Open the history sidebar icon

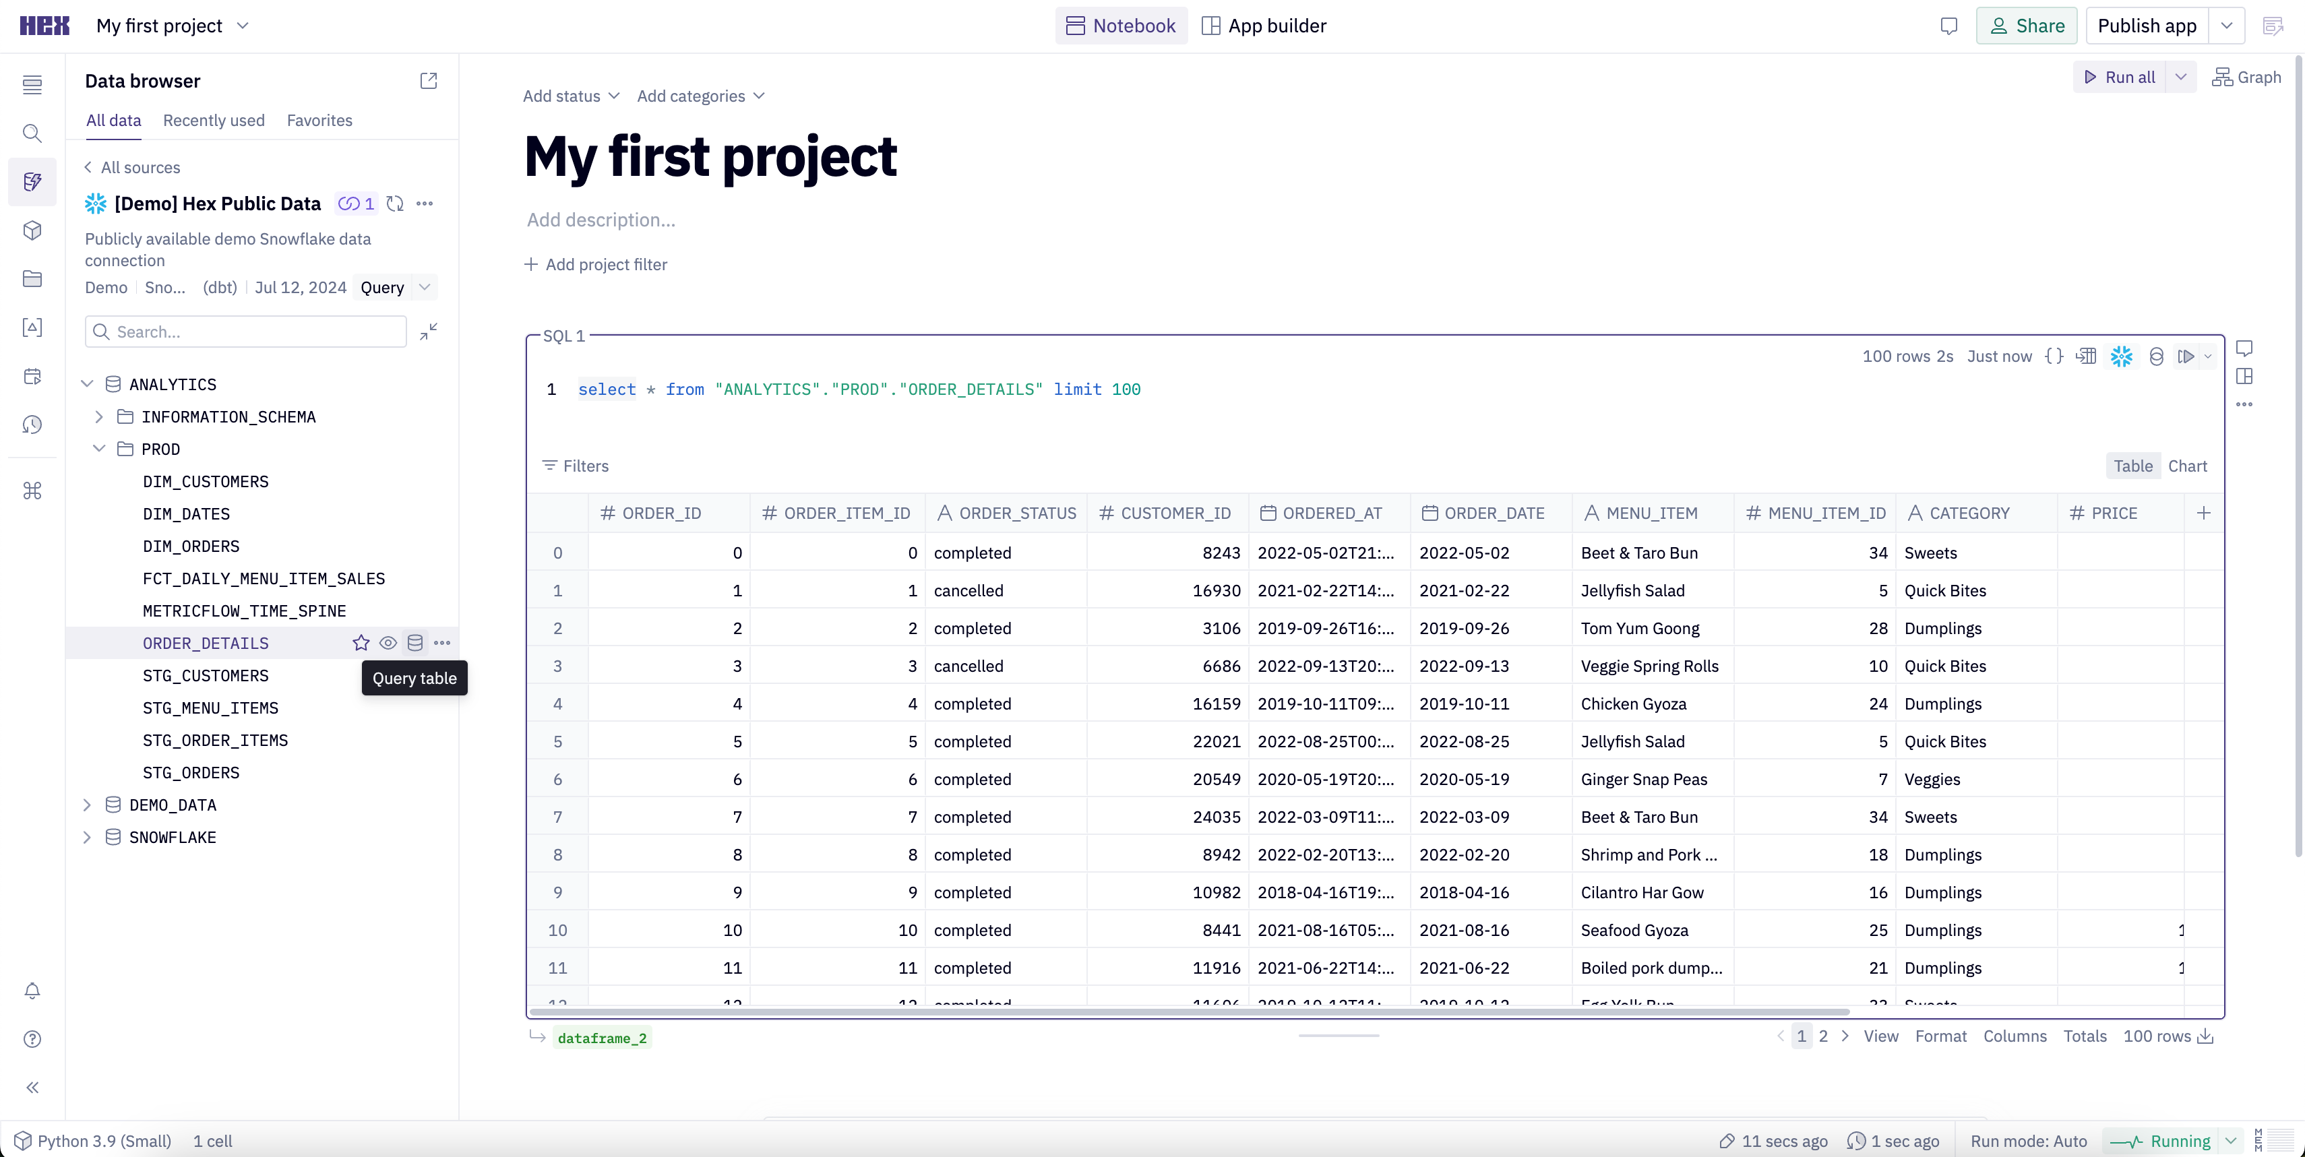(x=32, y=425)
